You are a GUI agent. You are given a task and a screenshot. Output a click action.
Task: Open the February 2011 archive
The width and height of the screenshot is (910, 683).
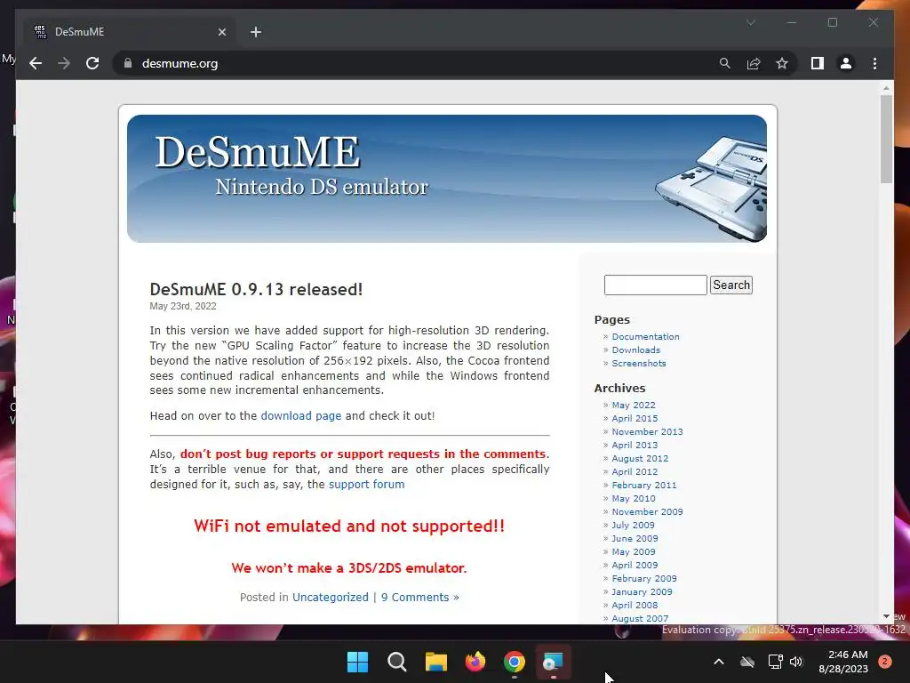644,485
